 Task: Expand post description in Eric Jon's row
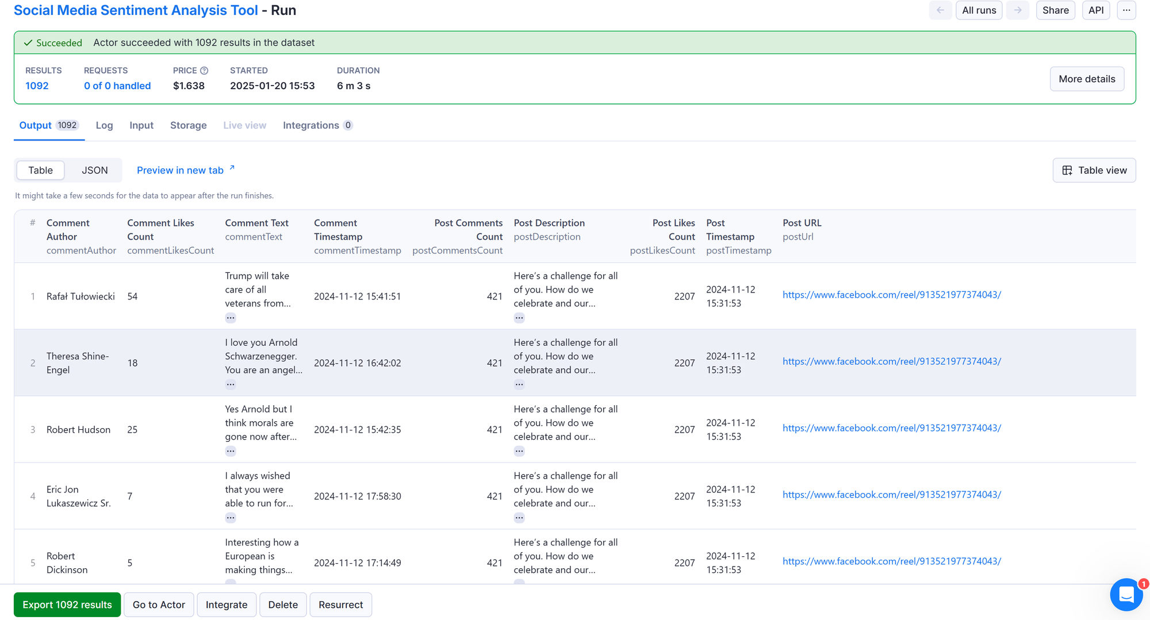click(519, 517)
